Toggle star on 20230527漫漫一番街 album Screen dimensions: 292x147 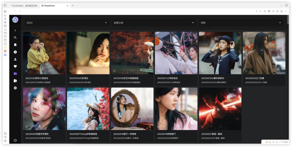pos(202,127)
